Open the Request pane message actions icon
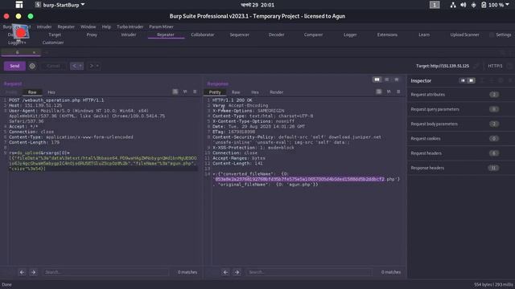Viewport: 515px width, 289px height. (x=175, y=92)
